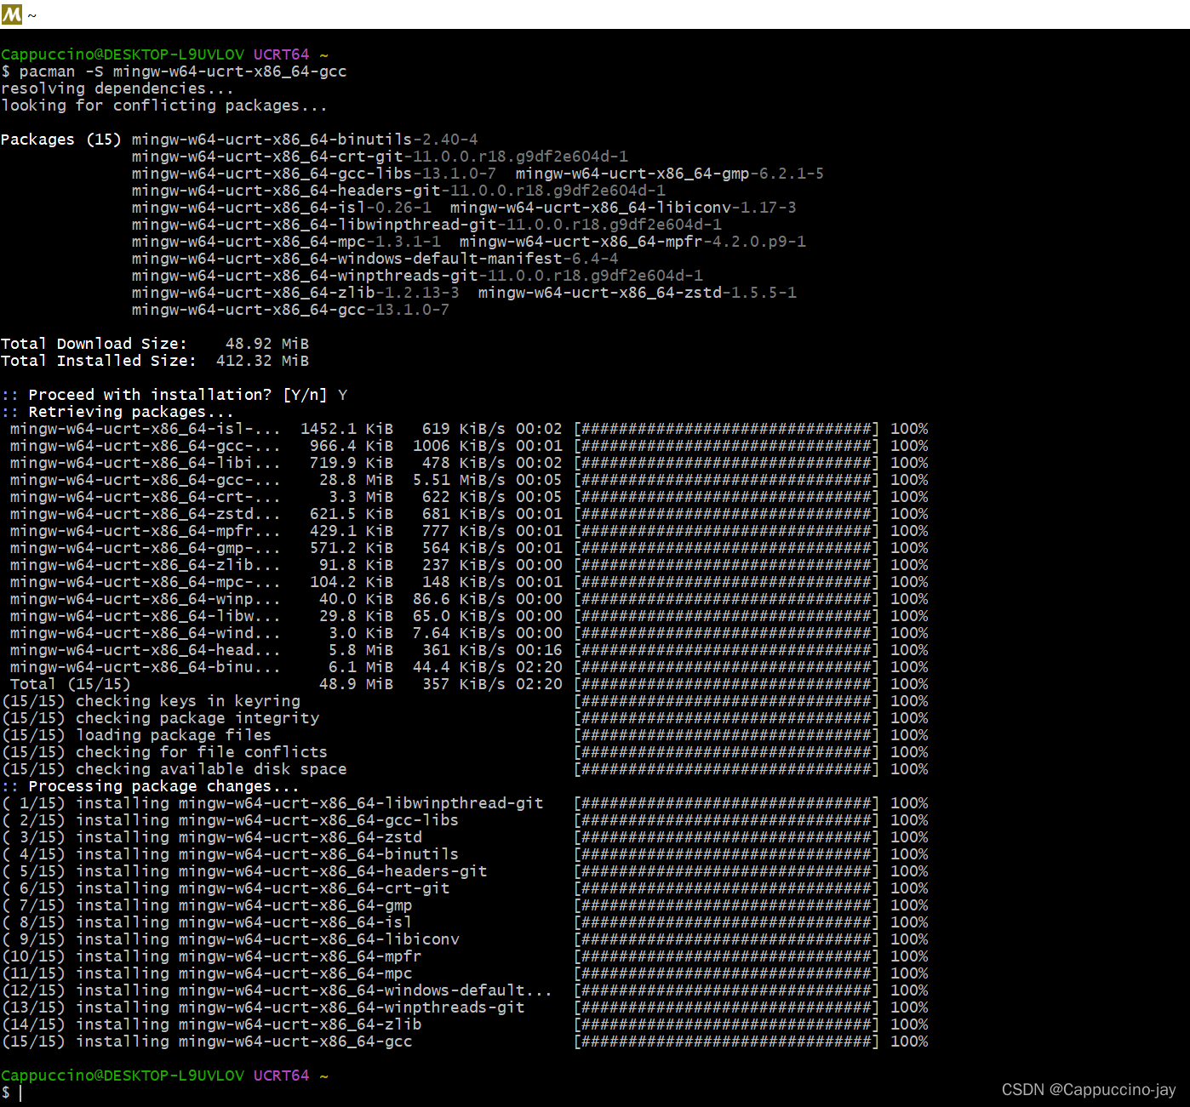Click the '( 8/15) installing isl' line
Image resolution: width=1190 pixels, height=1107 pixels.
pos(207,922)
